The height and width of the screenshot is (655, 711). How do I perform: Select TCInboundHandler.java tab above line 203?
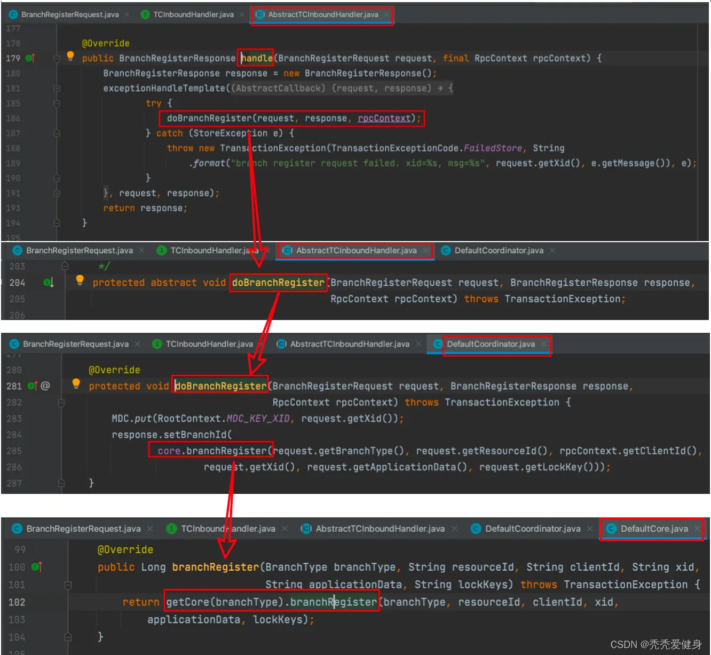(x=213, y=250)
